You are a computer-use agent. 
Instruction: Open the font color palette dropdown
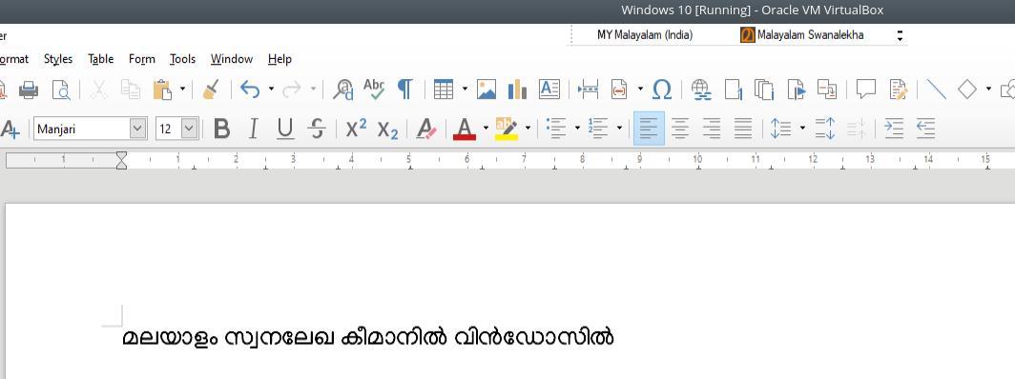[x=486, y=129]
